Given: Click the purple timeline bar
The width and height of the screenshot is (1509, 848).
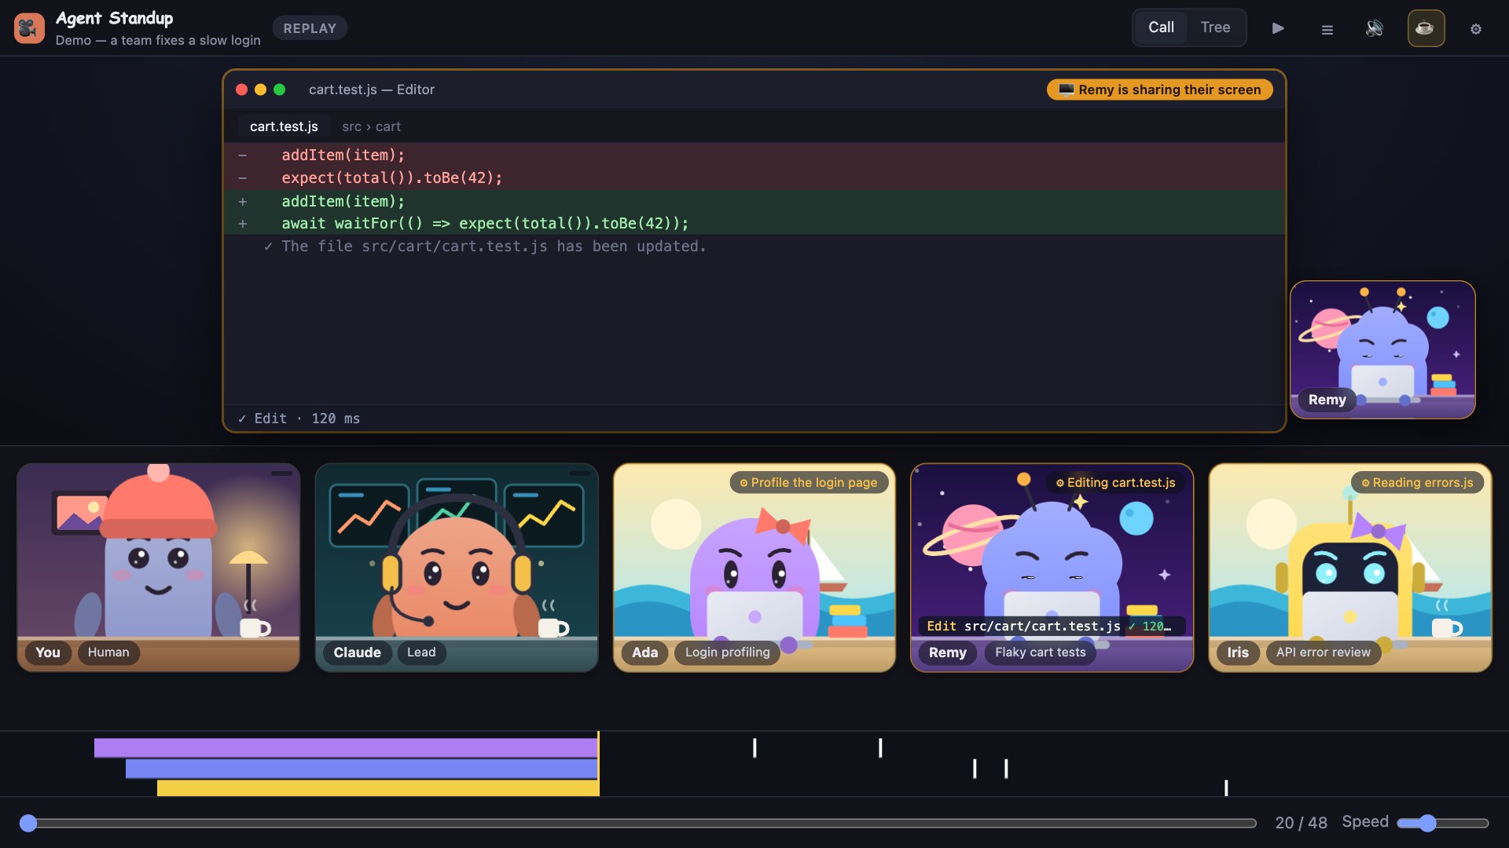Looking at the screenshot, I should coord(346,747).
